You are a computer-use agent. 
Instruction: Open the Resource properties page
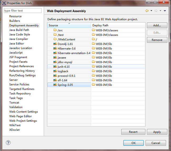[15, 16]
